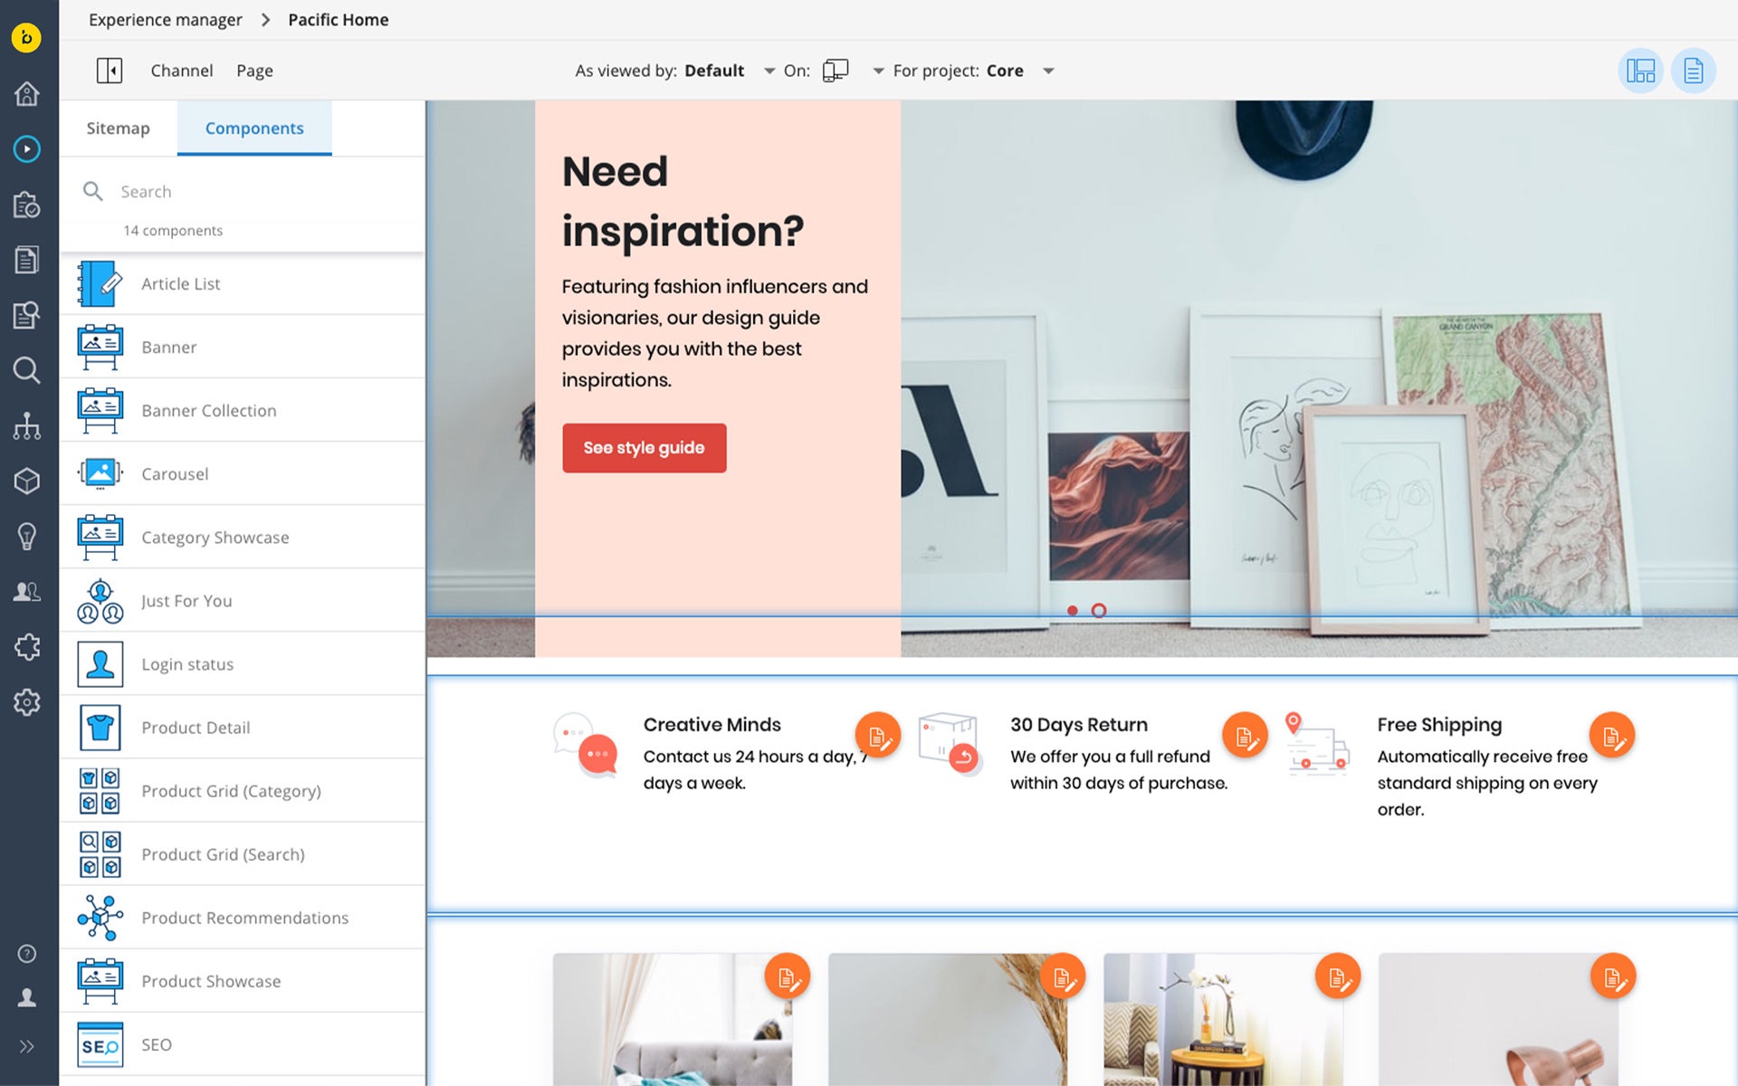Toggle the page content view button
1738x1086 pixels.
click(x=1693, y=71)
